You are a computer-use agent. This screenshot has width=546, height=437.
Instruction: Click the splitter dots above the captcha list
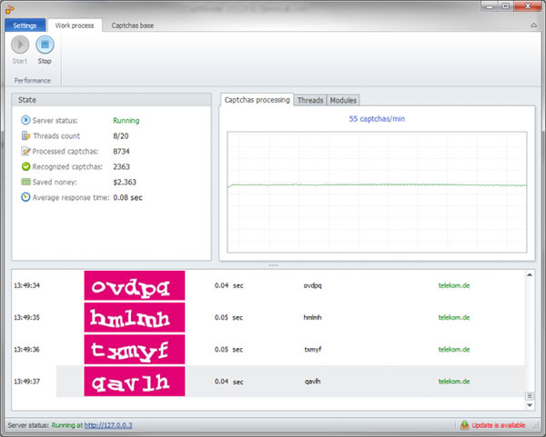[273, 265]
